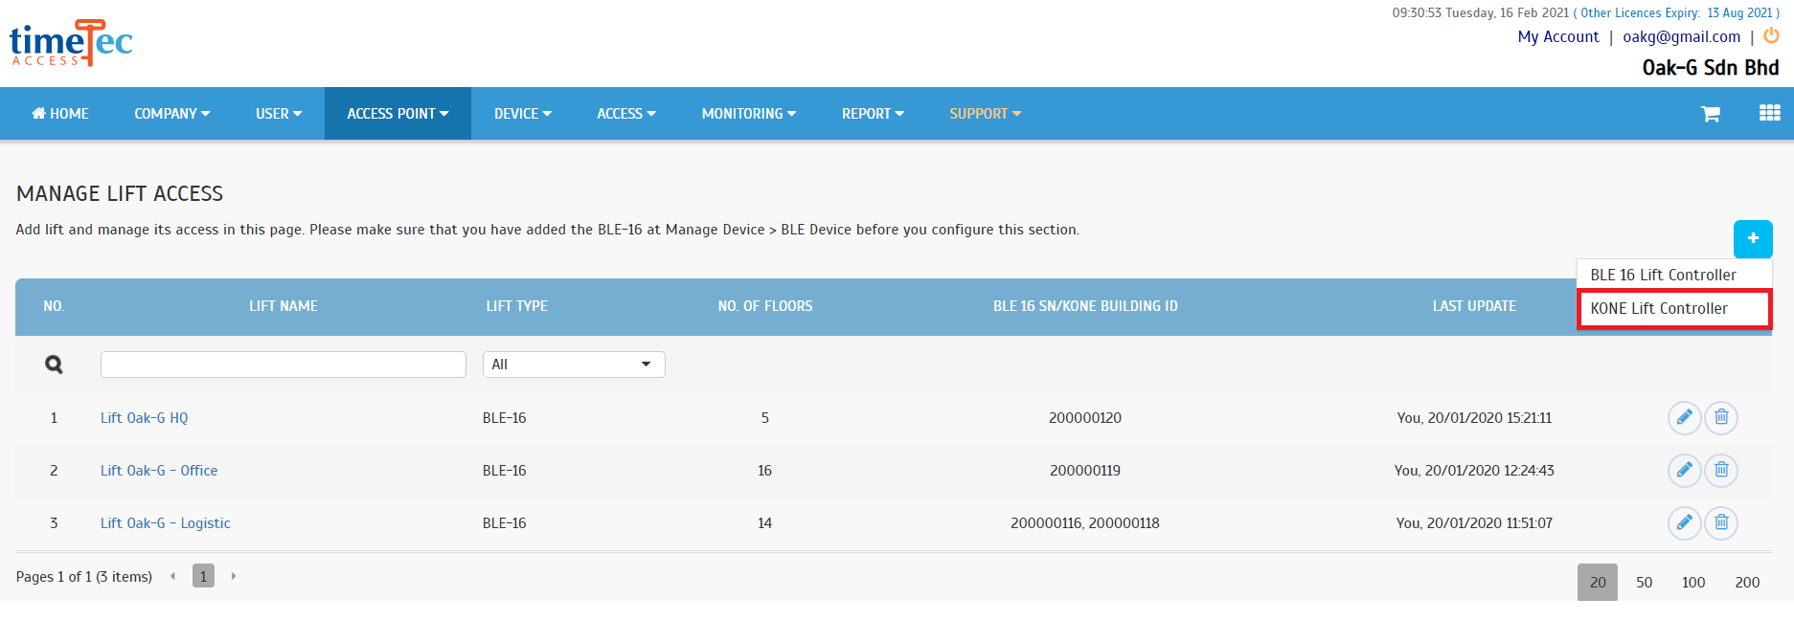Open Lift Oak-G - Office link
The height and width of the screenshot is (620, 1794).
click(159, 471)
